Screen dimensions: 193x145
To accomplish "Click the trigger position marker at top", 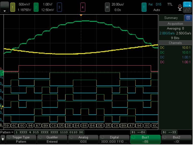I will (81, 15).
